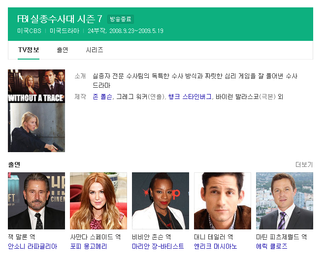
Task: Open the 존 폴슨 producer link
Action: (102, 96)
